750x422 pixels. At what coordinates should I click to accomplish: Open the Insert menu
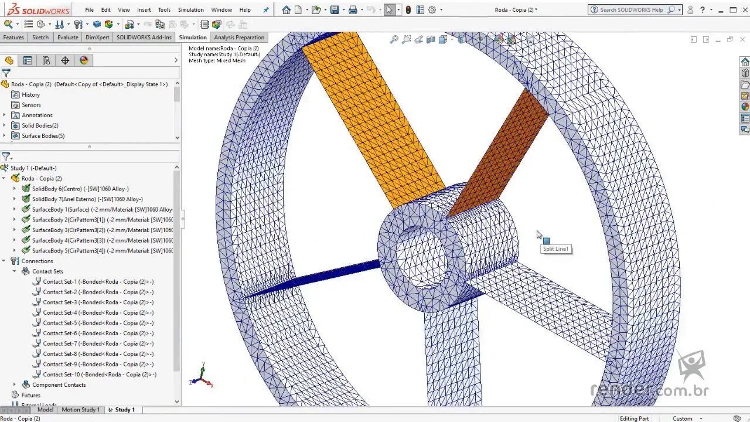point(144,9)
